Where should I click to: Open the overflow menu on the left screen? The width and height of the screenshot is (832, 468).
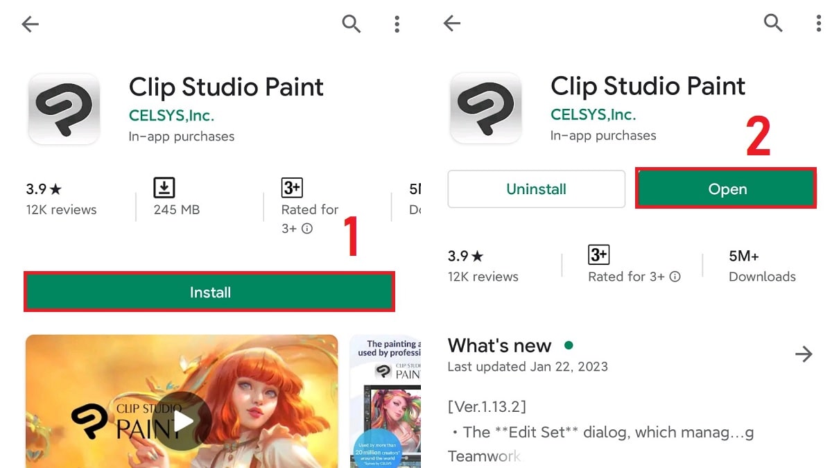(397, 24)
